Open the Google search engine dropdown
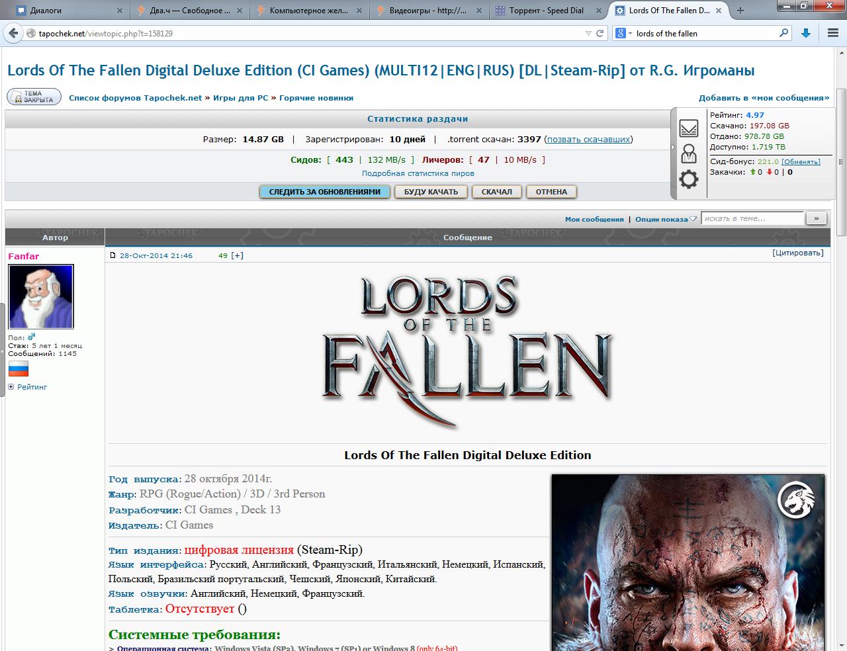Image resolution: width=847 pixels, height=651 pixels. click(x=624, y=33)
